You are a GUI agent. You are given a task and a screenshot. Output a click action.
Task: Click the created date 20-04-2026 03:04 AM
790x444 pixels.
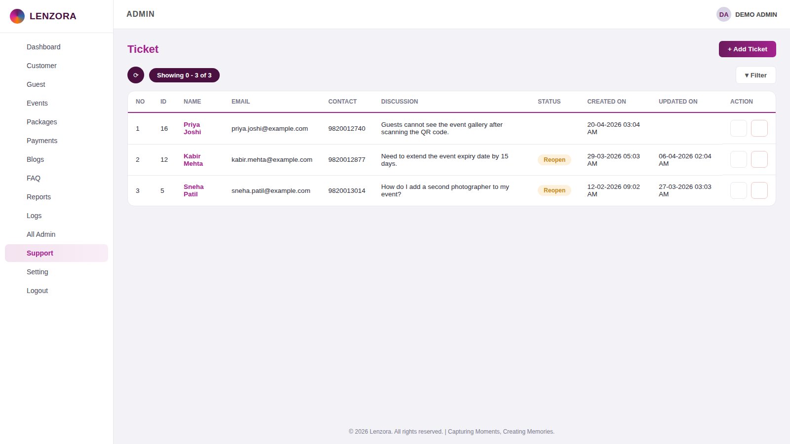613,128
